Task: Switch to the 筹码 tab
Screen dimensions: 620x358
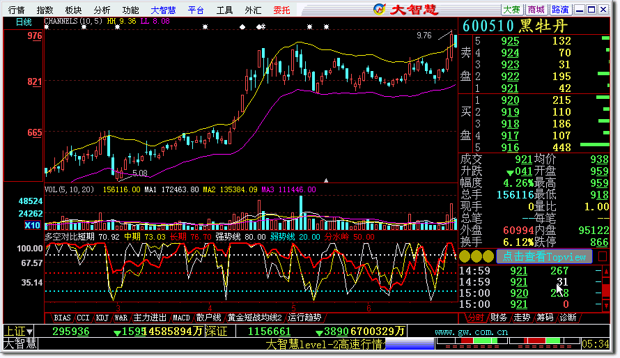Action: [x=545, y=318]
